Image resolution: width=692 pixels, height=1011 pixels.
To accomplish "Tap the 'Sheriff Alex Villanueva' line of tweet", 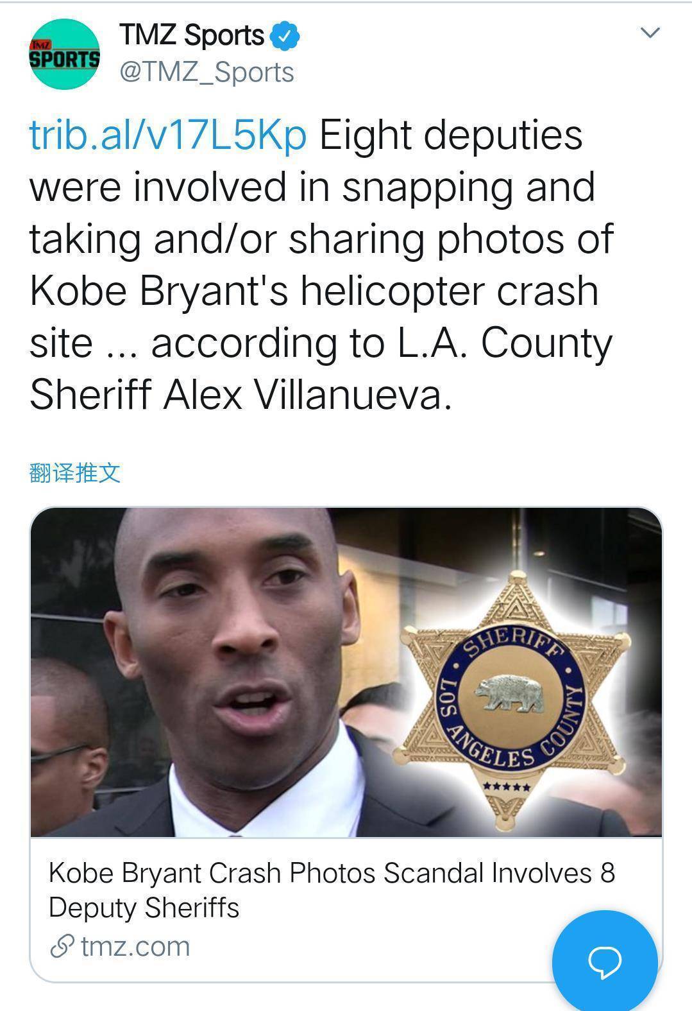I will 241,394.
